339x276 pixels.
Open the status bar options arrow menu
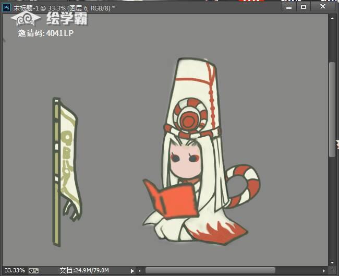click(x=132, y=271)
